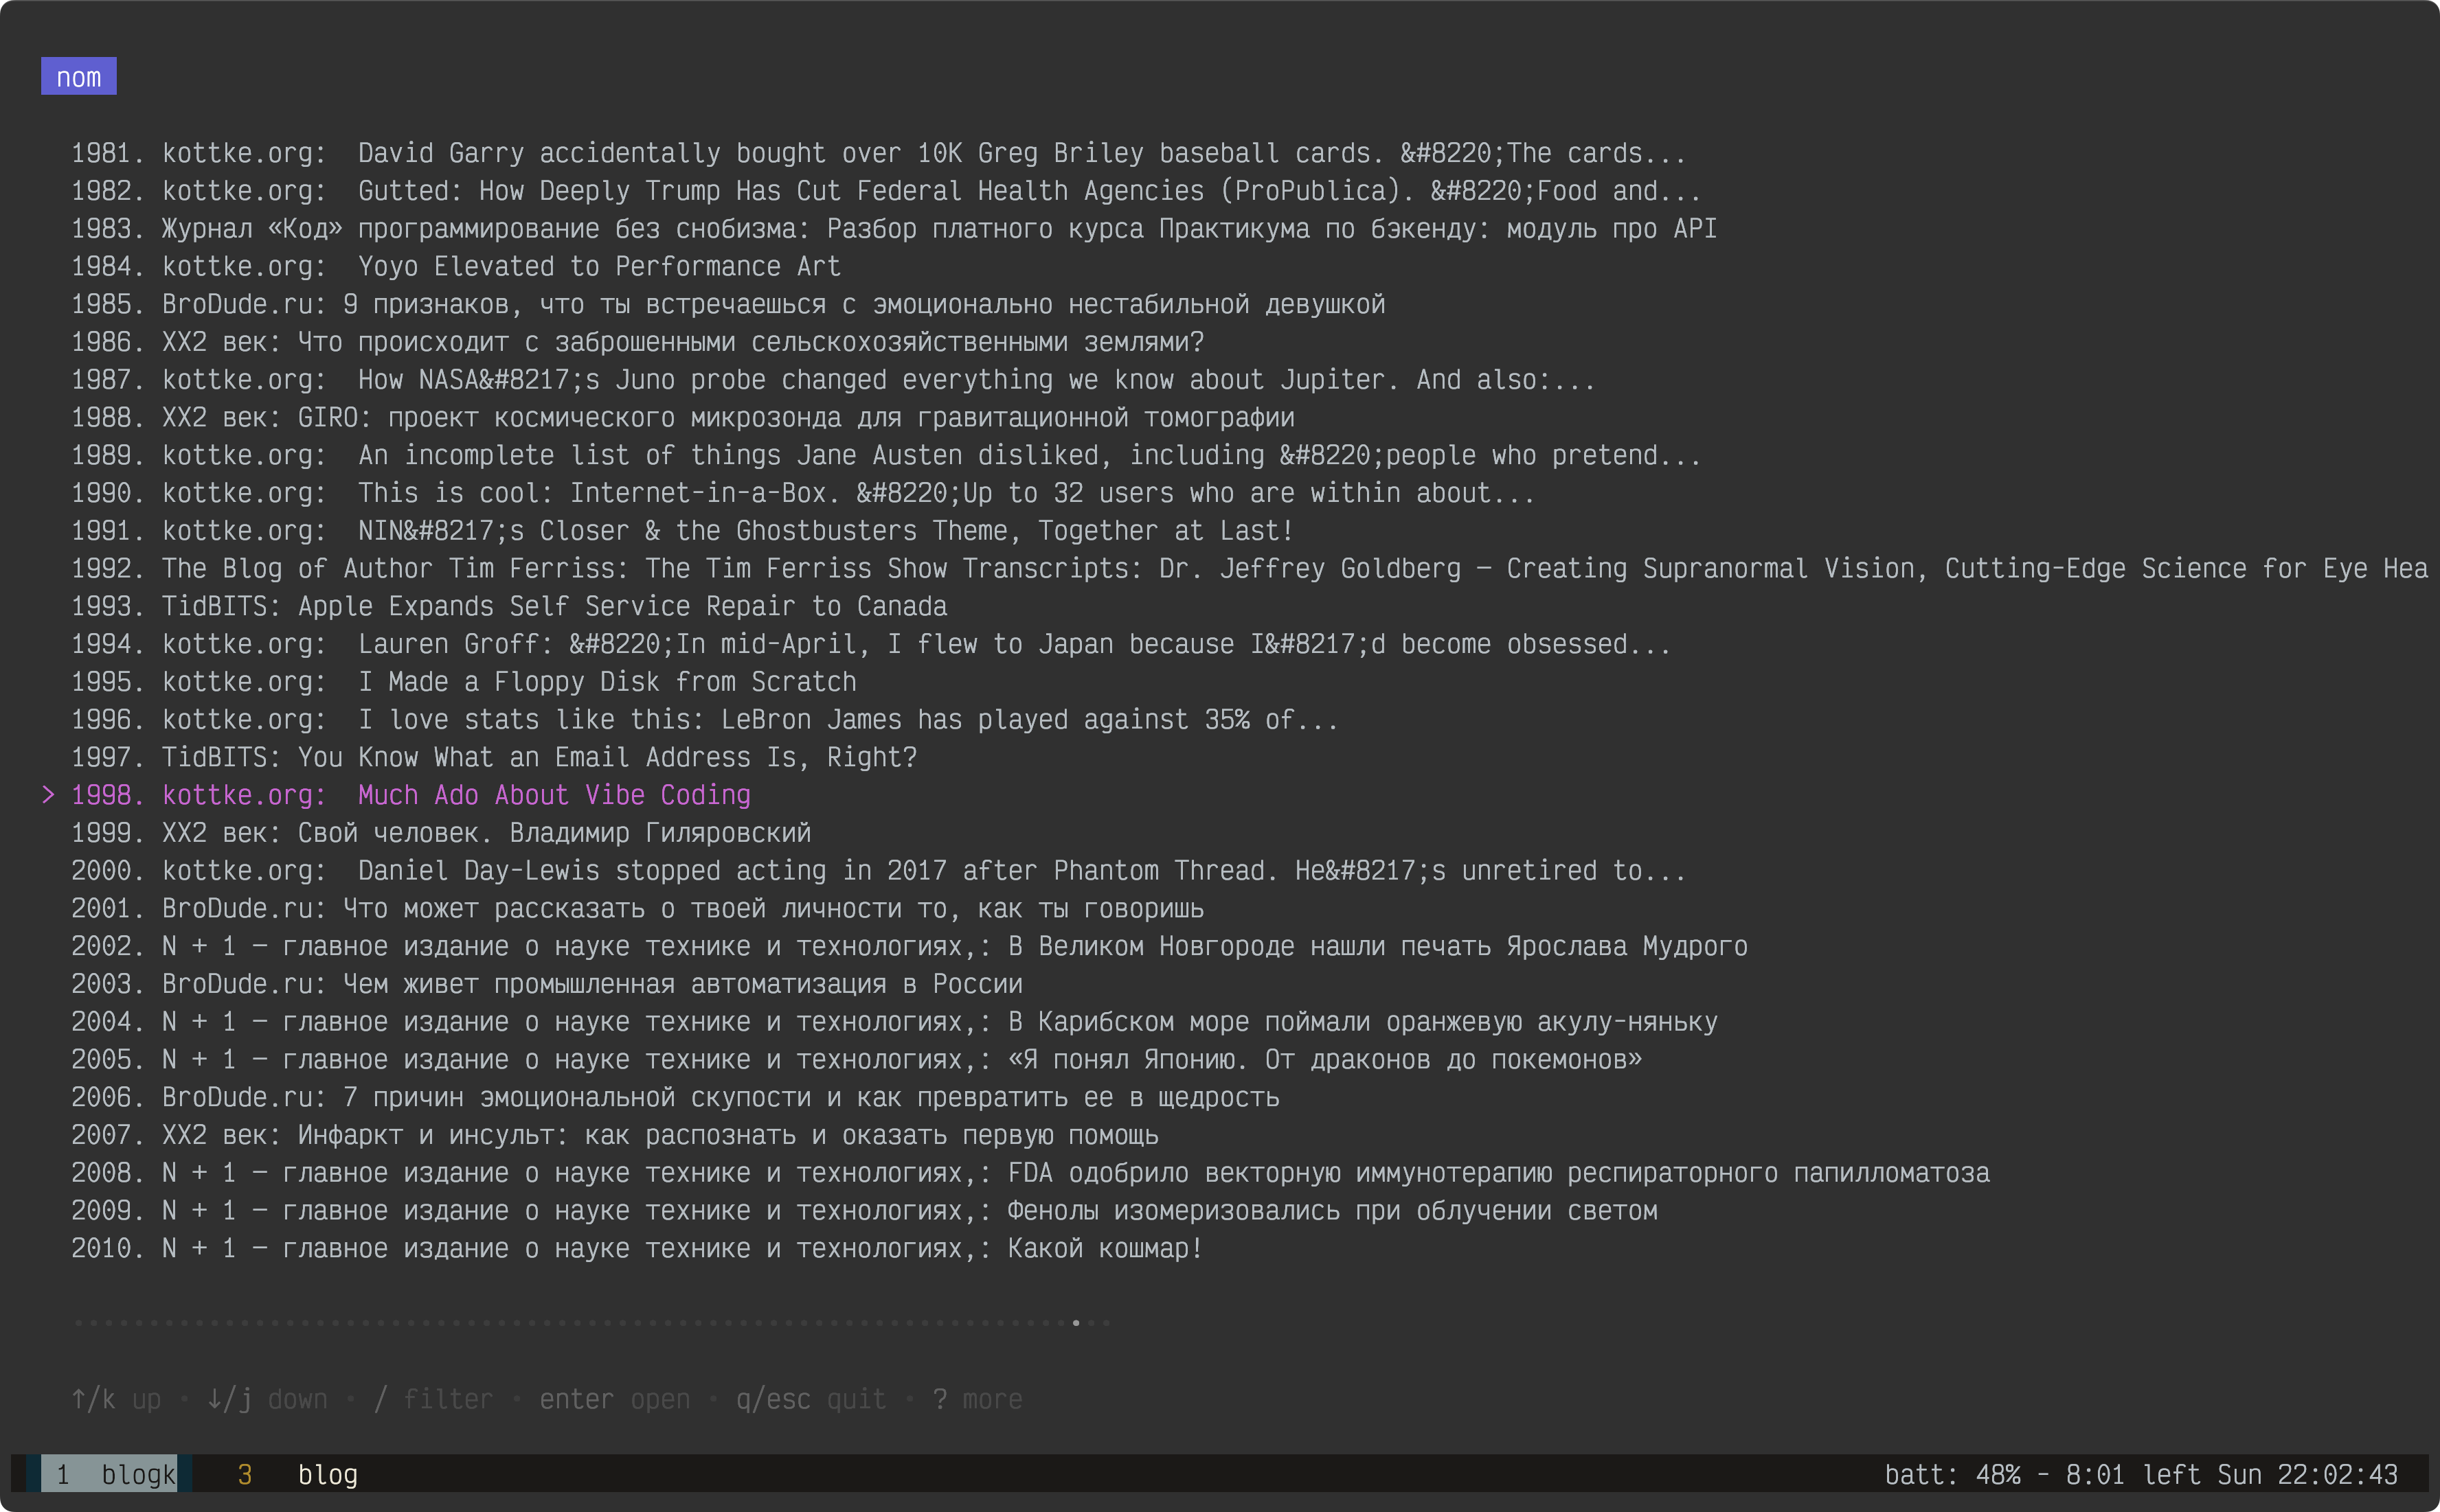
Task: Select item 2008 FDA одобрило иммунотерапию
Action: (x=1030, y=1173)
